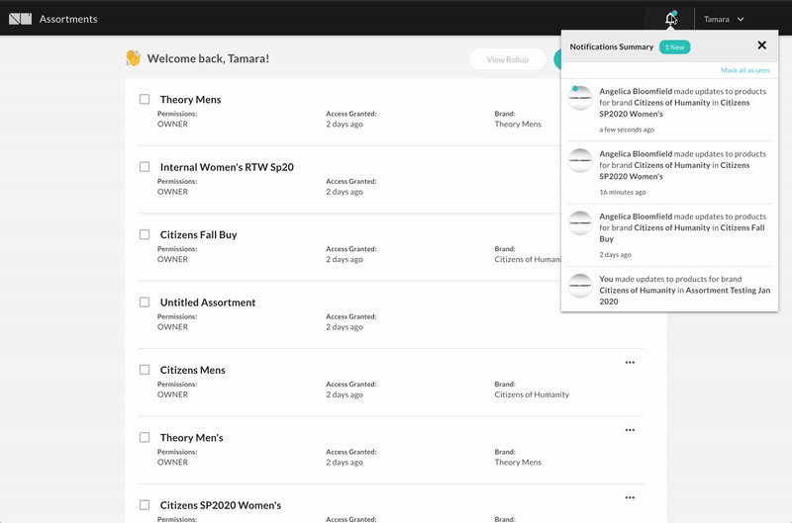Screen dimensions: 792x523
Task: Open the Citizens Fall Buy notification from 2 days ago
Action: coord(670,235)
